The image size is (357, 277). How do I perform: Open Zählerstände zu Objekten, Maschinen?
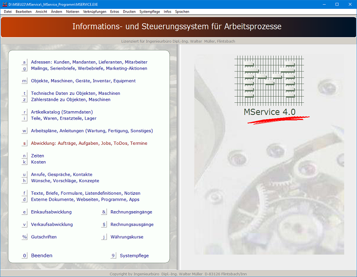[x=71, y=100]
